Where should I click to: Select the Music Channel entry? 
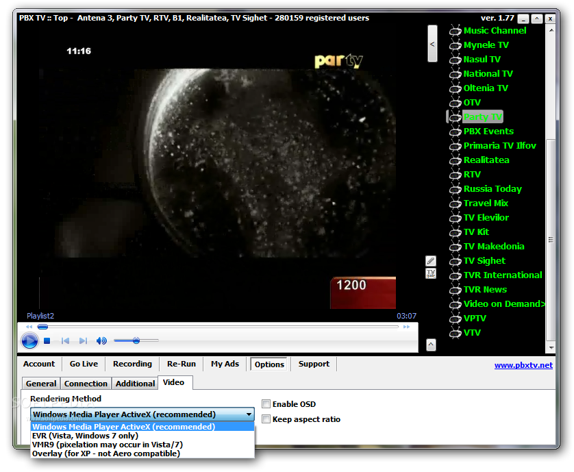coord(495,30)
